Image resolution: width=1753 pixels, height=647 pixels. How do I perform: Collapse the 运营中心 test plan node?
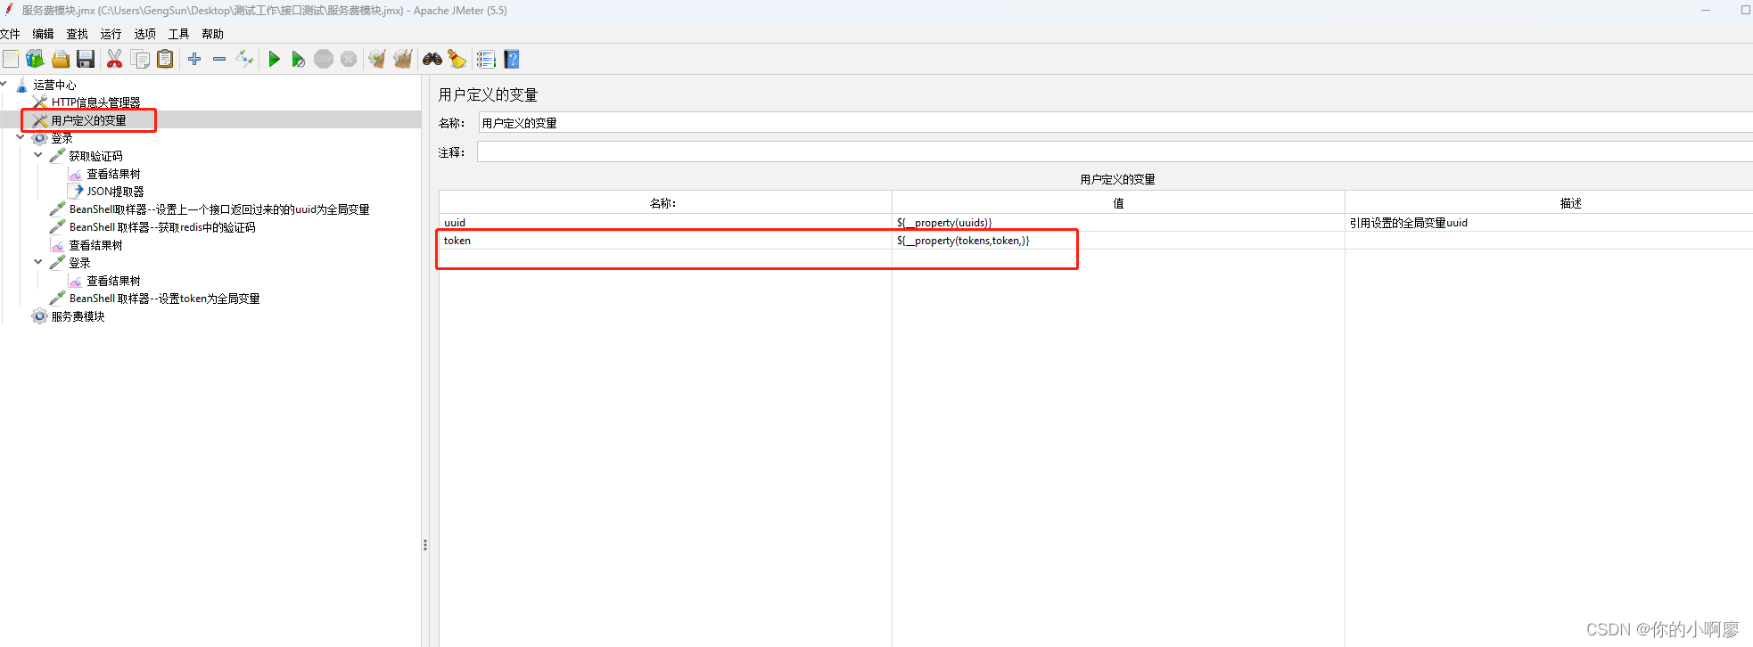point(4,85)
